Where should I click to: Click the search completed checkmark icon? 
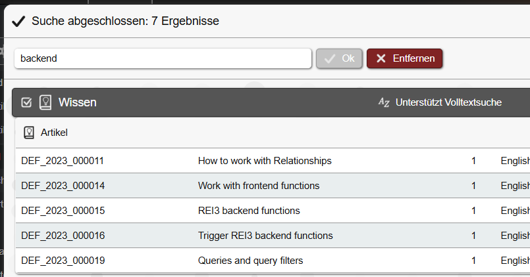click(x=18, y=21)
